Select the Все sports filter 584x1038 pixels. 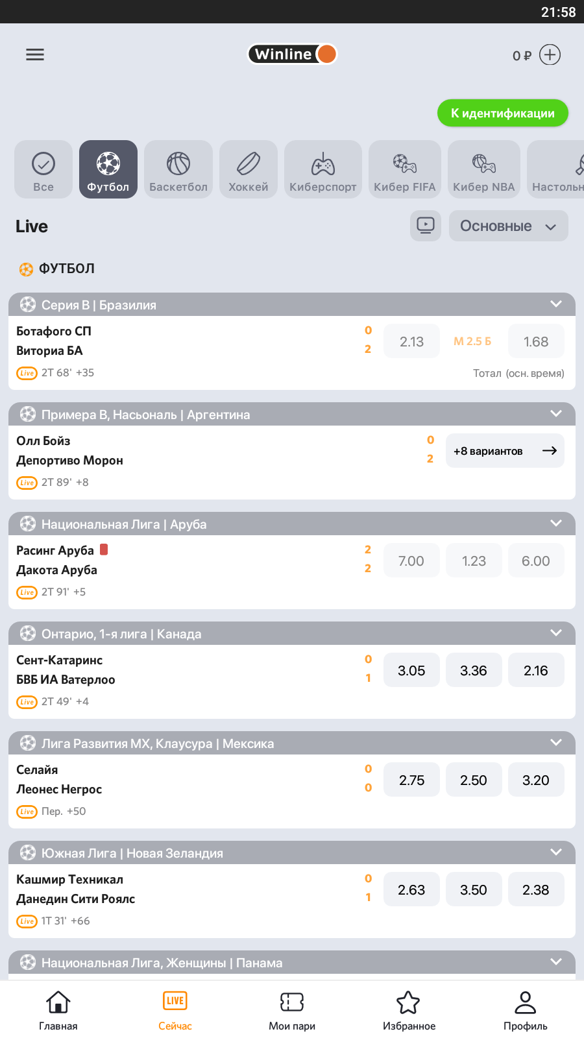43,169
